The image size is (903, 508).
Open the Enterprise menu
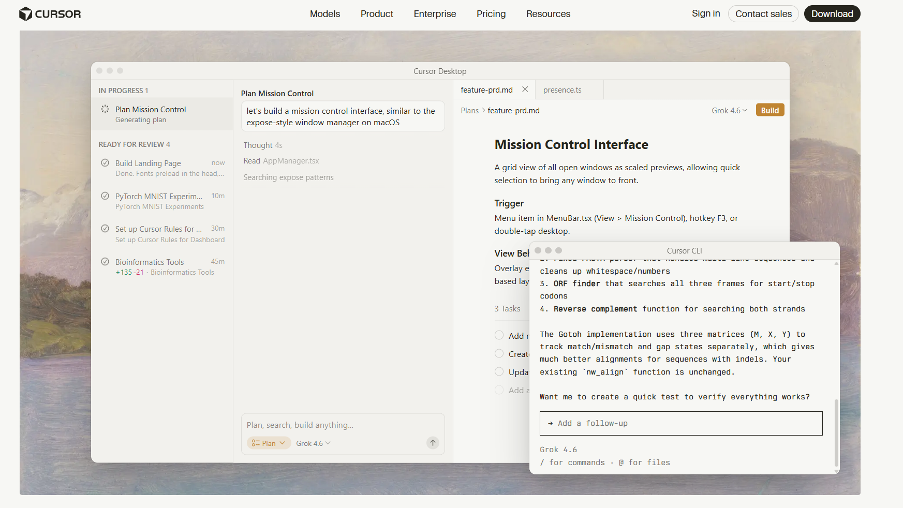pyautogui.click(x=435, y=14)
